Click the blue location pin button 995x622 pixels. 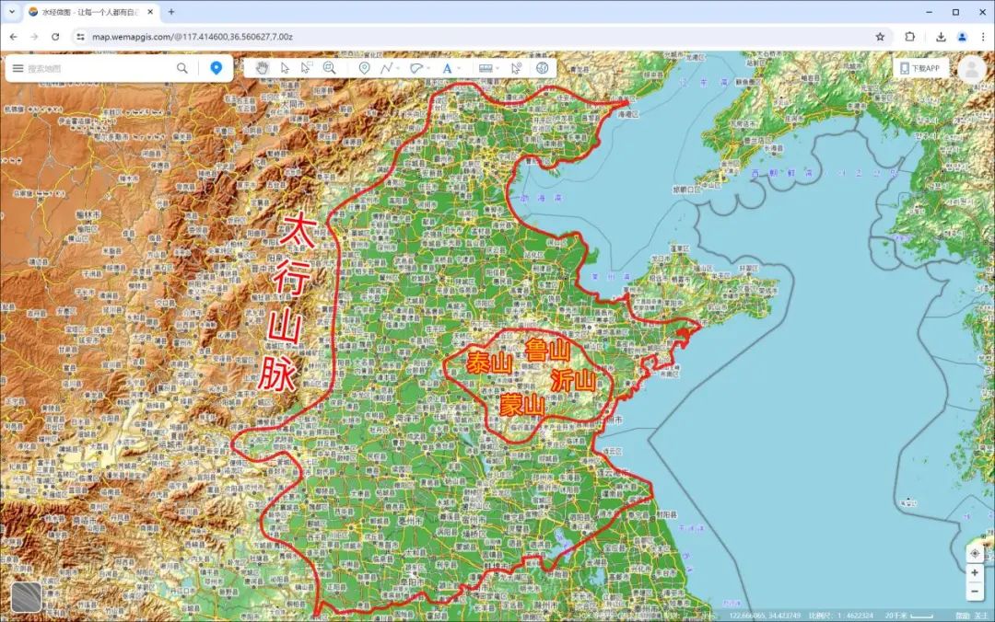pyautogui.click(x=217, y=68)
